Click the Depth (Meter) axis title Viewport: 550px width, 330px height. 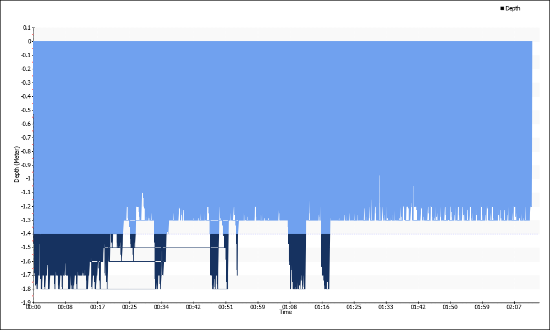(x=16, y=164)
